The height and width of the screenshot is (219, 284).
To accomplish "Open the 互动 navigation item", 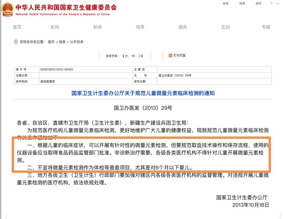I will 225,27.
